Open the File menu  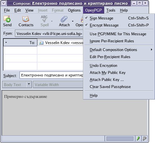[7, 10]
